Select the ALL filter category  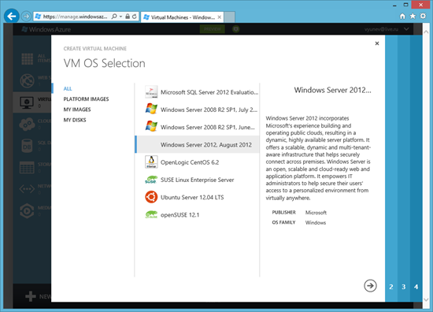click(68, 89)
